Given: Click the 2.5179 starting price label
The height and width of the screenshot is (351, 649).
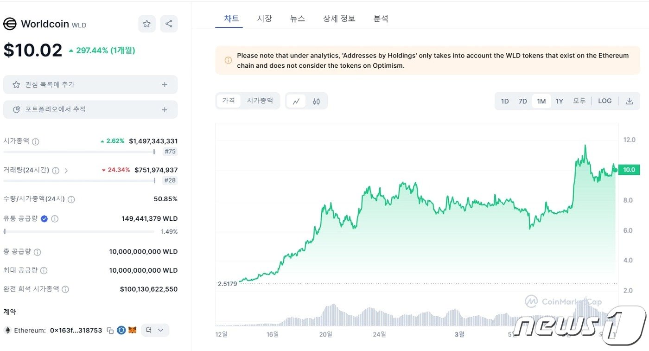Looking at the screenshot, I should coord(228,284).
